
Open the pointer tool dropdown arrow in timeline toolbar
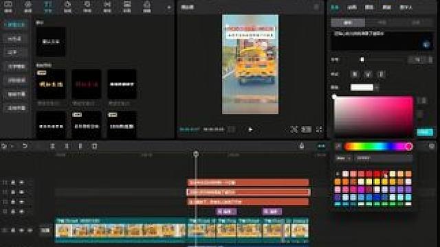coord(12,146)
